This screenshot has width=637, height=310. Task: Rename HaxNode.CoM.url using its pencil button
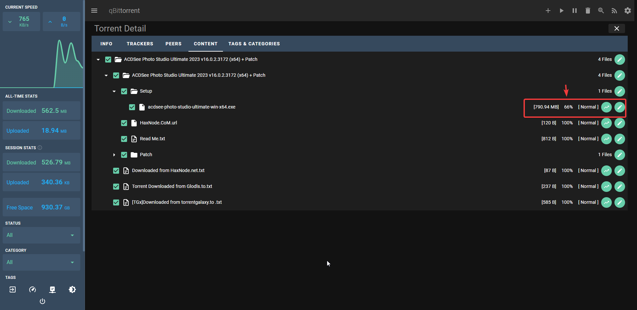pyautogui.click(x=619, y=123)
